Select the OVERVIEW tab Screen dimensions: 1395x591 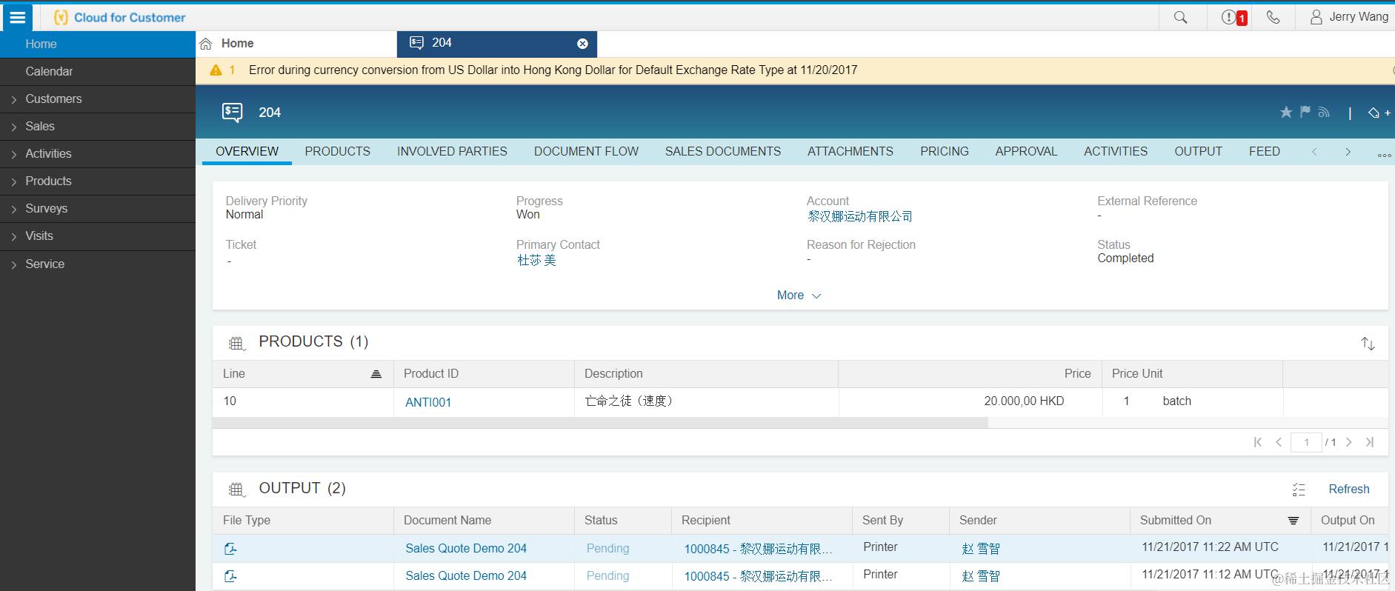247,151
